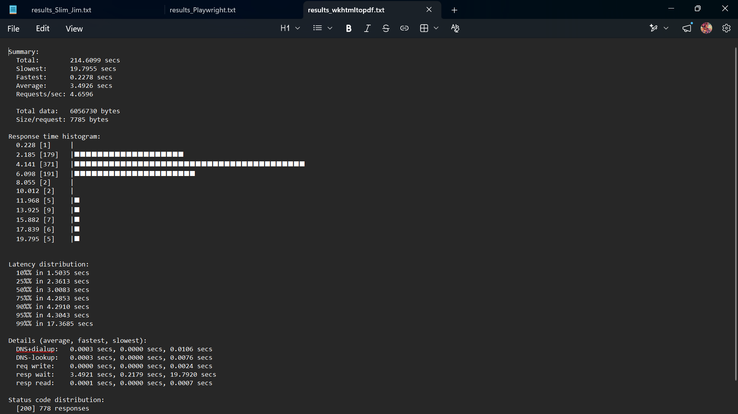This screenshot has width=738, height=414.
Task: Toggle strikethrough formatting
Action: 386,28
